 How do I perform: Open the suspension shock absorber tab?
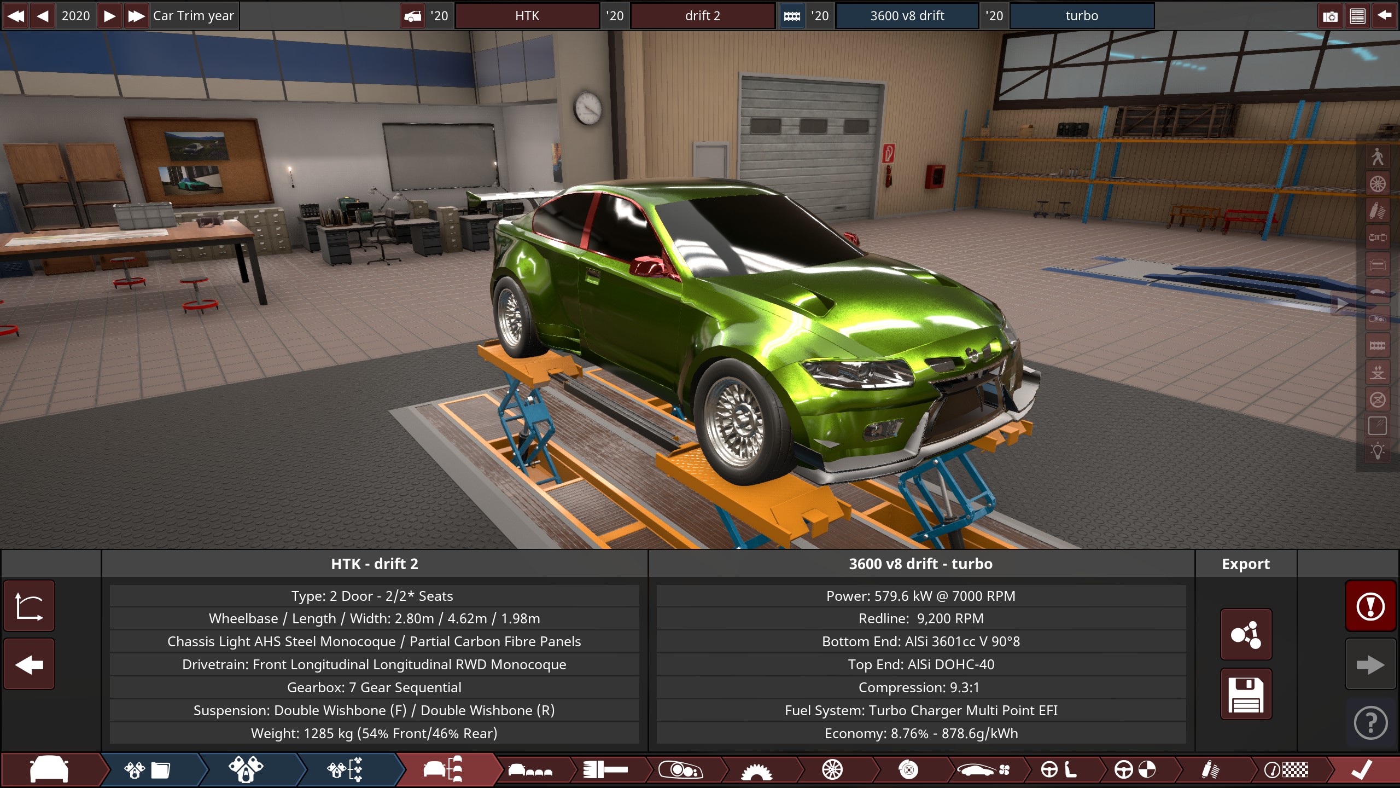pyautogui.click(x=1210, y=770)
